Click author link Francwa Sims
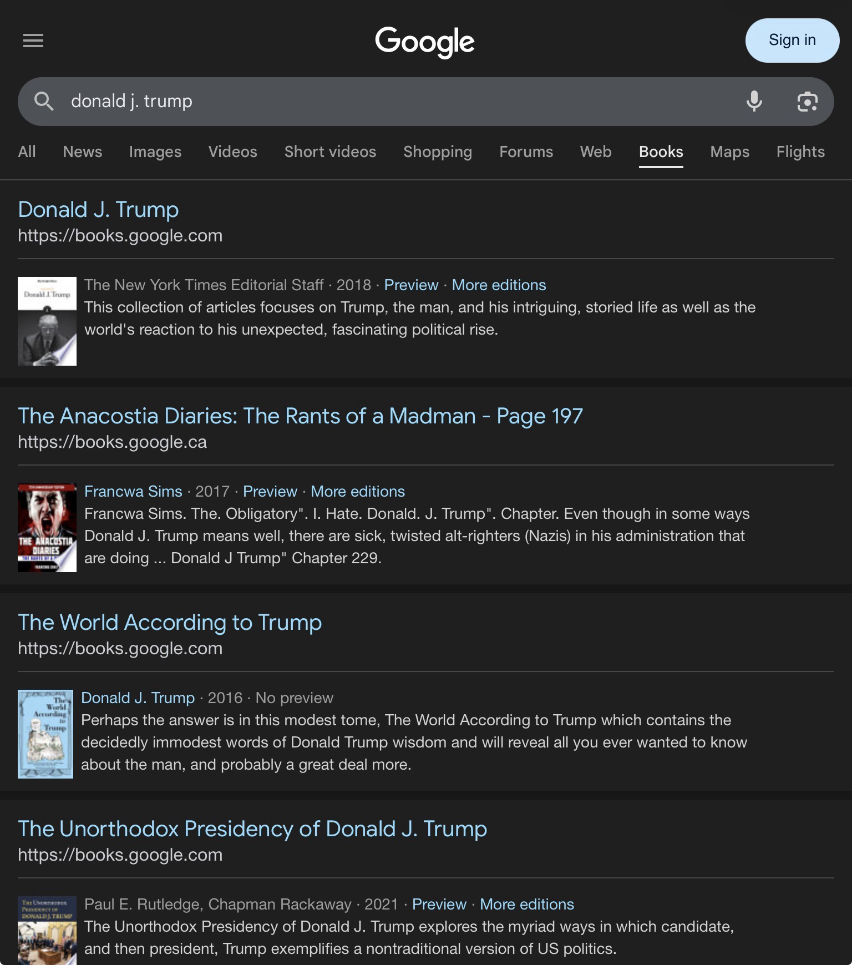852x965 pixels. click(x=133, y=491)
